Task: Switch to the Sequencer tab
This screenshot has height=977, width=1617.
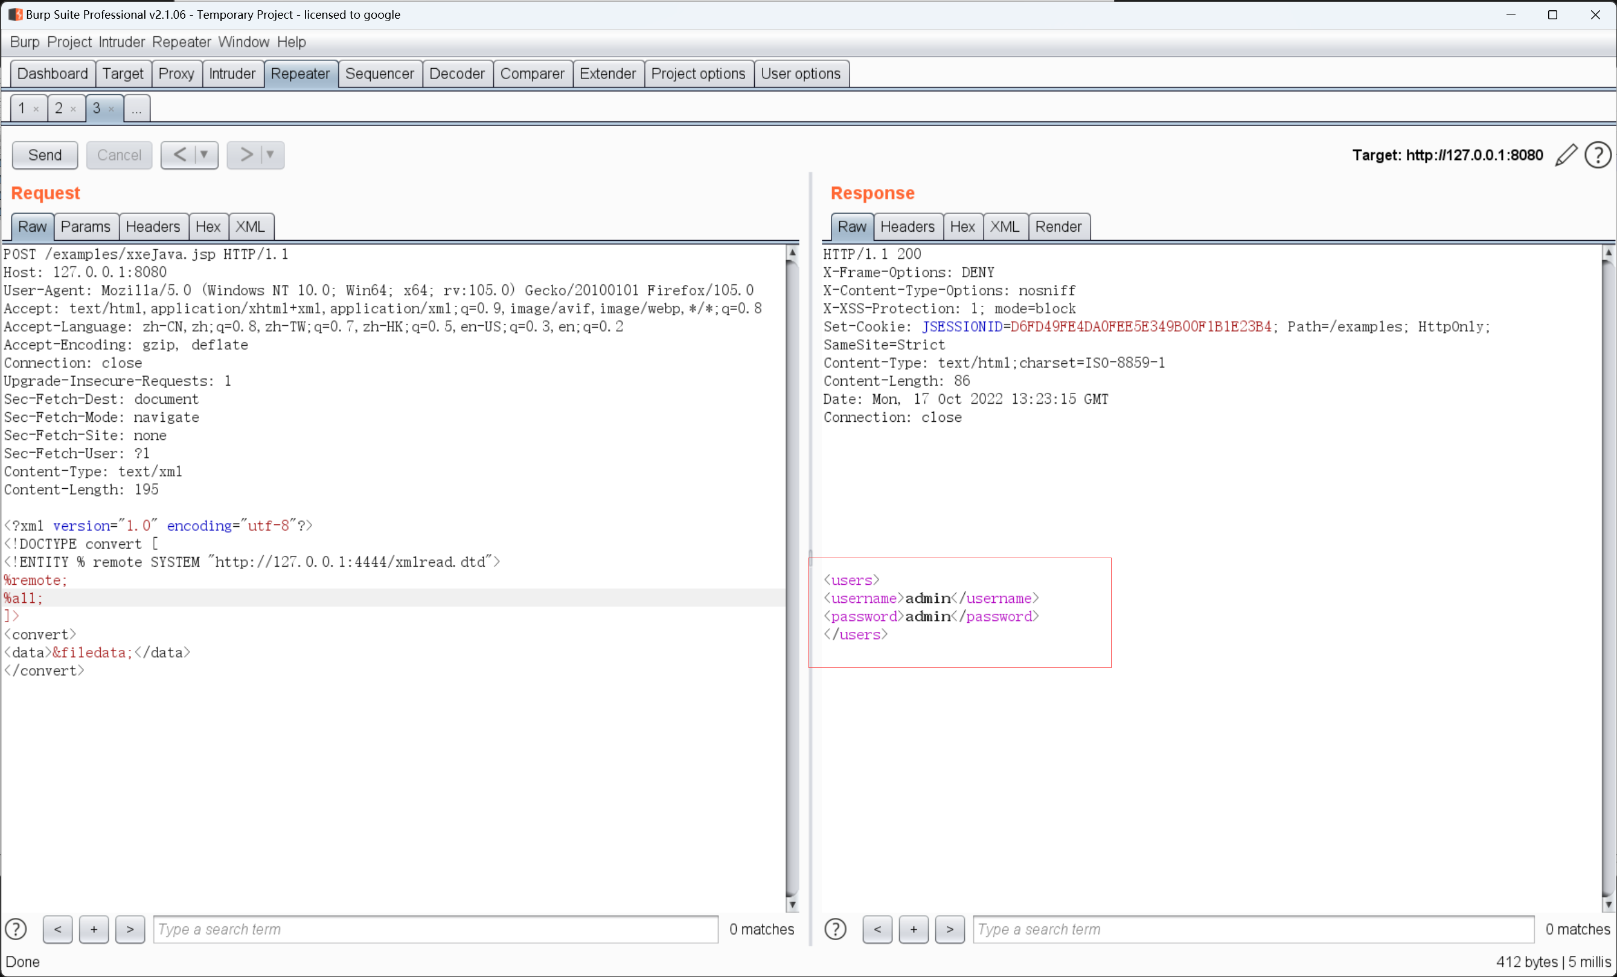Action: click(380, 74)
